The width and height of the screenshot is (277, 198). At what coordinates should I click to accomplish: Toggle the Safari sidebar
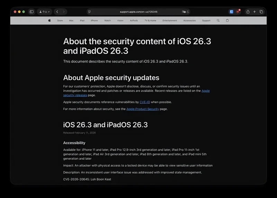tap(32, 12)
